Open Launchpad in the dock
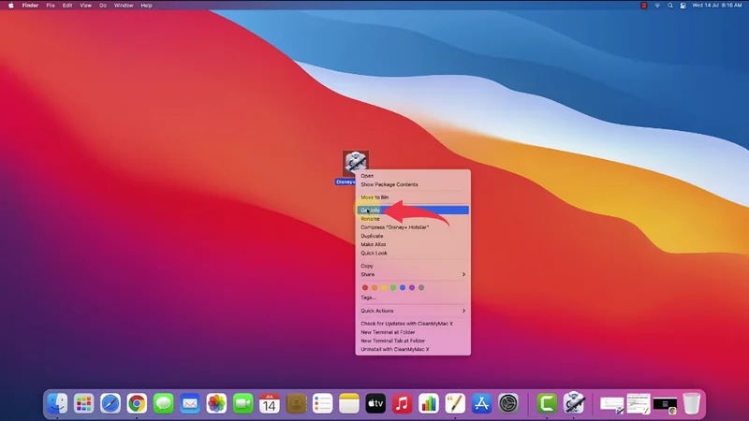Image resolution: width=749 pixels, height=421 pixels. point(84,404)
